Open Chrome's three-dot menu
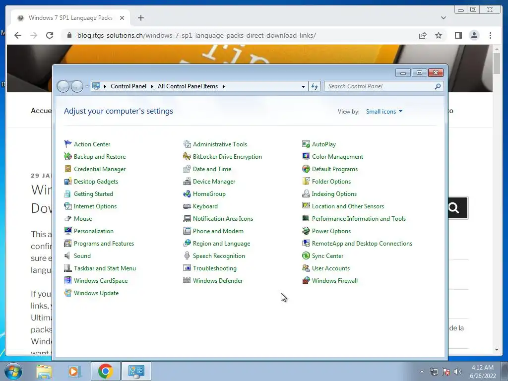 (x=490, y=35)
